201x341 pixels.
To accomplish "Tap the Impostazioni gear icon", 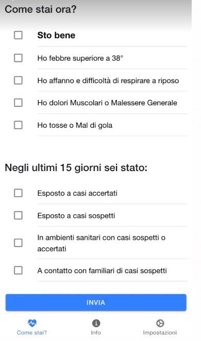I will click(x=160, y=323).
